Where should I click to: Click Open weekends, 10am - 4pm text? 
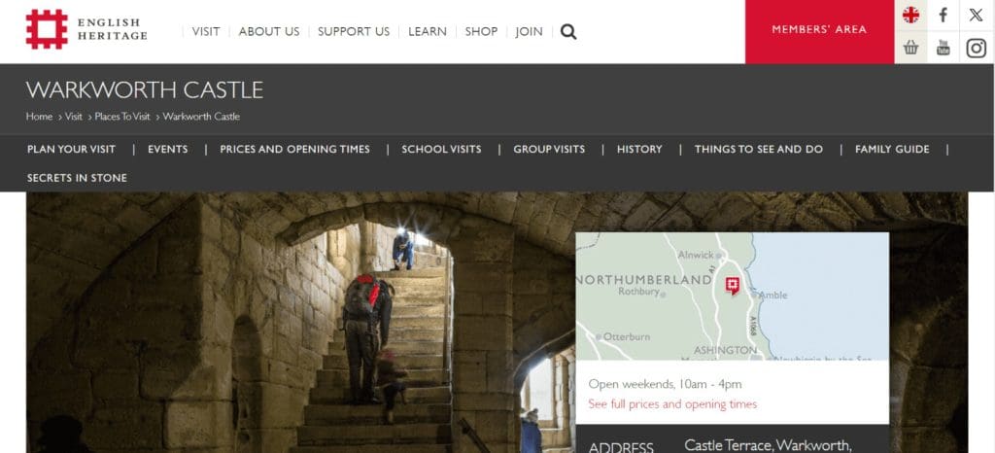click(665, 384)
